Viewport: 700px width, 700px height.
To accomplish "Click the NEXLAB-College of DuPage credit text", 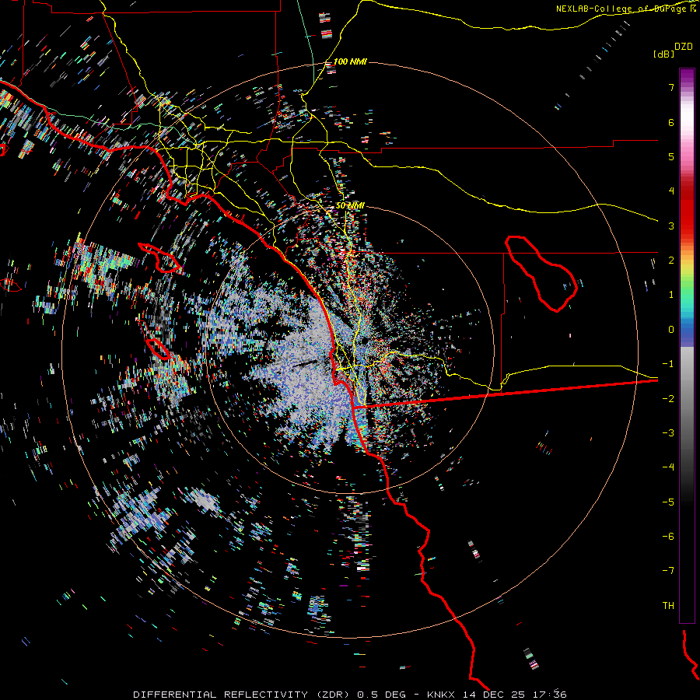I will pos(626,9).
